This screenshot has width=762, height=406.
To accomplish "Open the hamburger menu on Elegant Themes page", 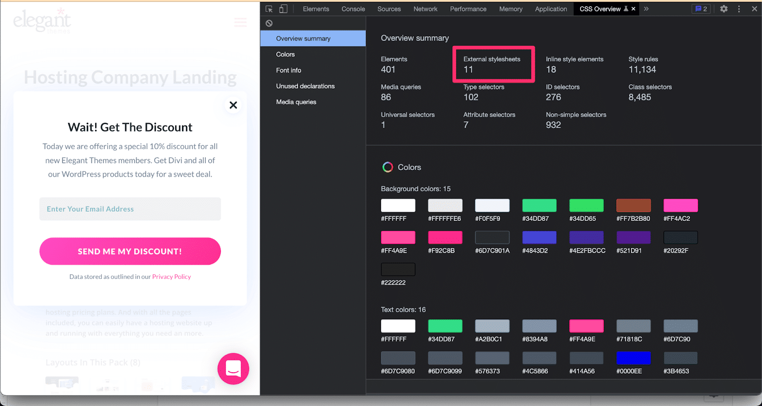I will tap(241, 22).
